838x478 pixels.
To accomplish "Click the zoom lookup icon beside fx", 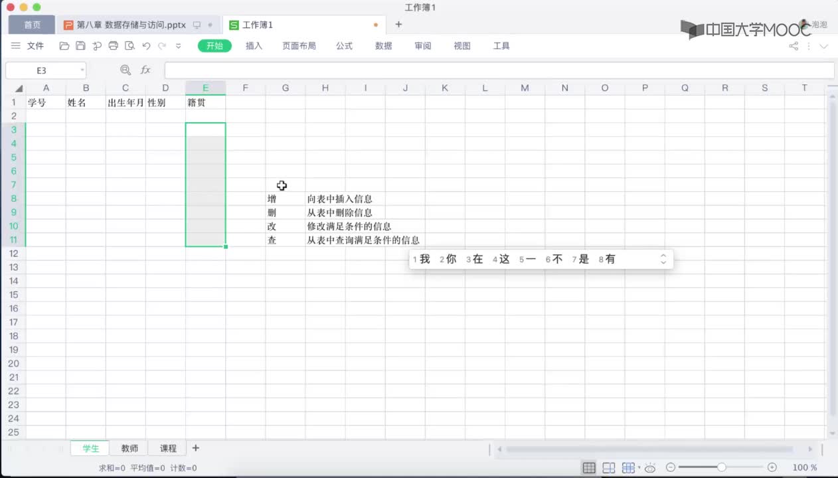I will pyautogui.click(x=125, y=70).
